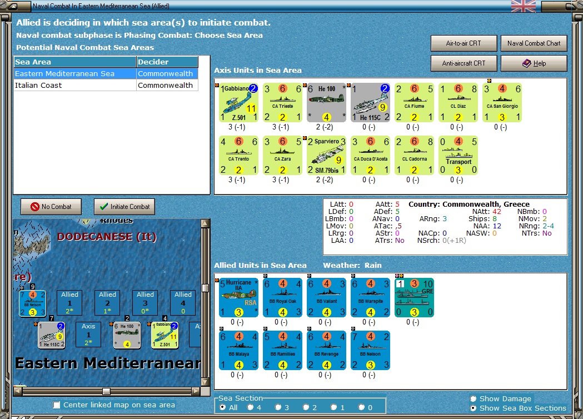Select the He 115C seaplane counter in Axis units

370,103
